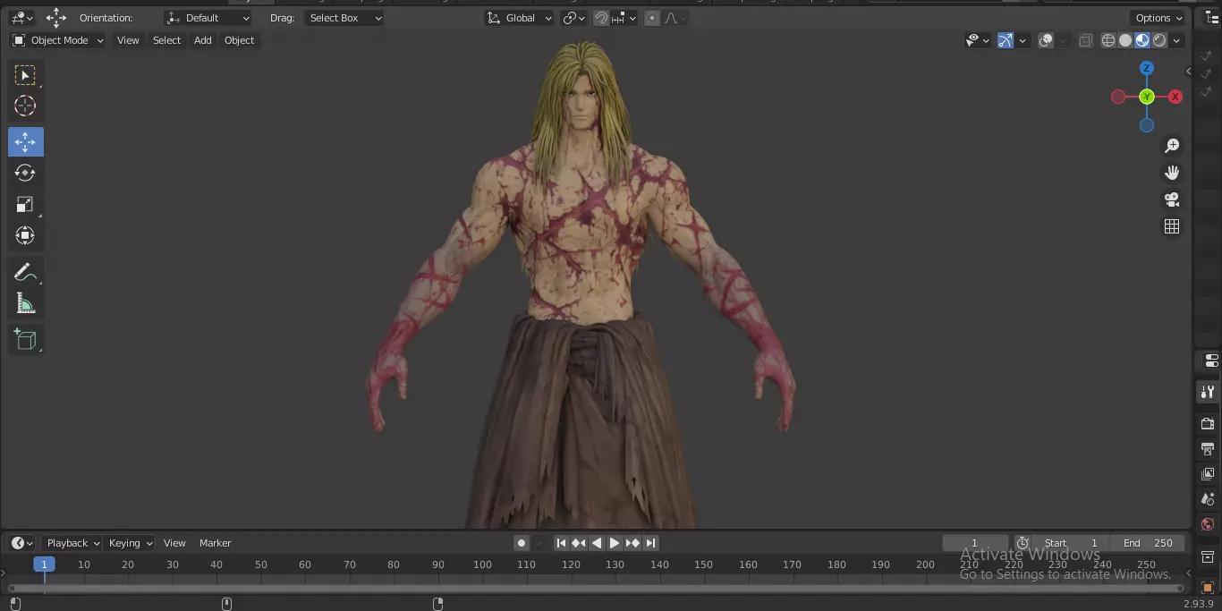The height and width of the screenshot is (611, 1222).
Task: Open the Keying dropdown in timeline
Action: coord(130,543)
